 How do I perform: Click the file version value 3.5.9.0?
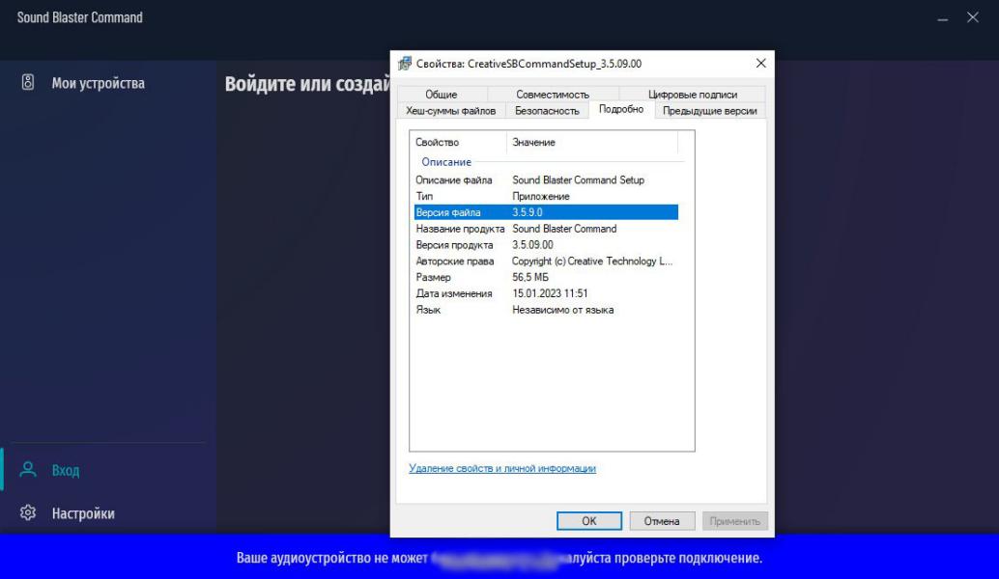click(x=528, y=212)
